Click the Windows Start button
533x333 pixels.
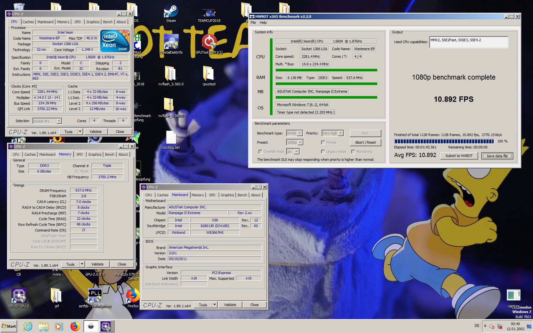coord(9,326)
